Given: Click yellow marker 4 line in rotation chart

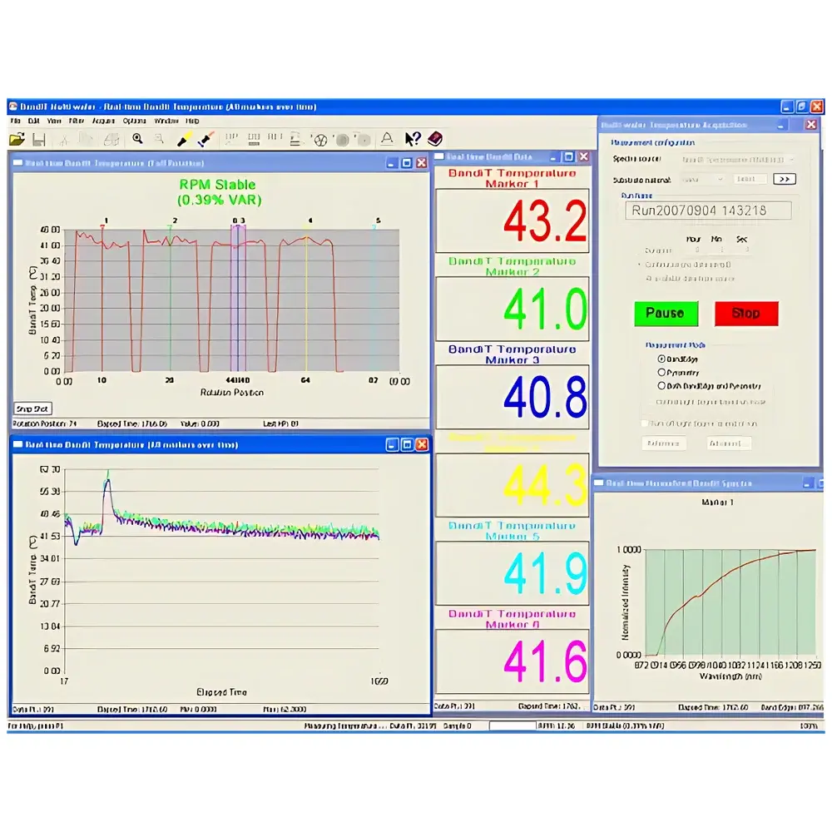Looking at the screenshot, I should 305,298.
